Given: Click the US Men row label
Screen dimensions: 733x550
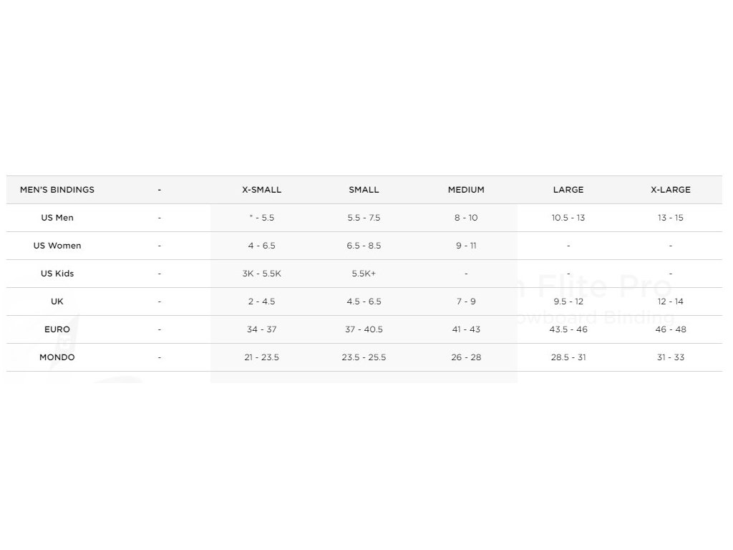Looking at the screenshot, I should (57, 218).
